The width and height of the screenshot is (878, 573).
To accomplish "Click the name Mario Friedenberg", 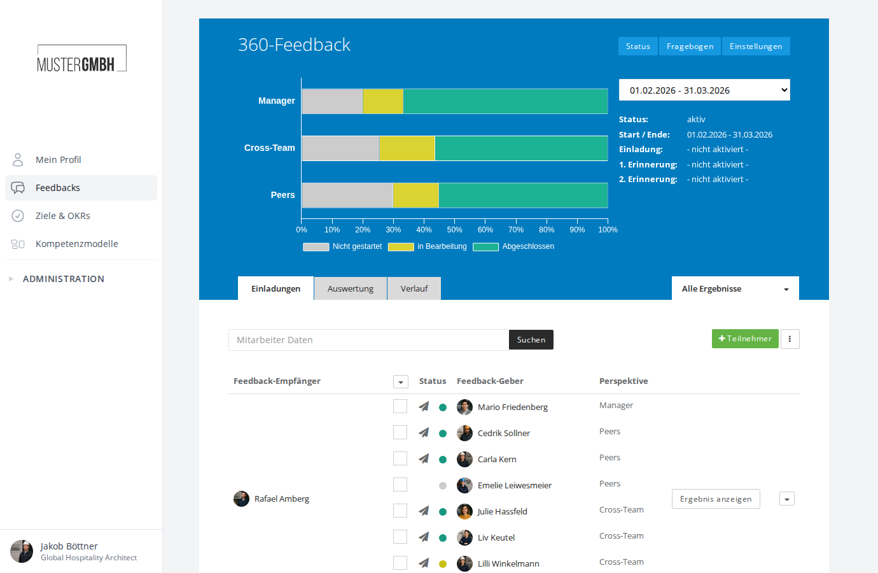I will click(x=513, y=407).
